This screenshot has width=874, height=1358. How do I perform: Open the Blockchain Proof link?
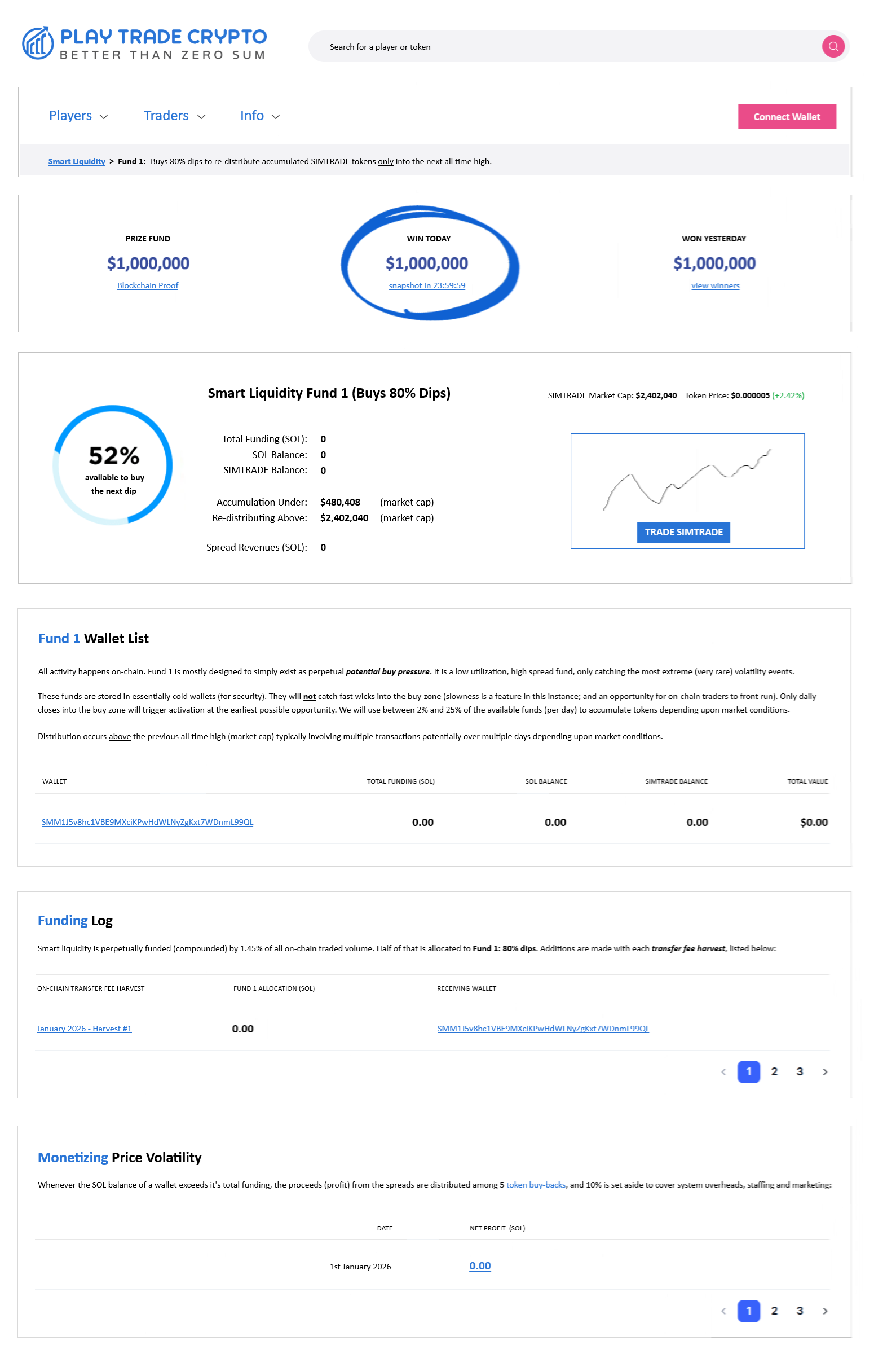(x=148, y=285)
